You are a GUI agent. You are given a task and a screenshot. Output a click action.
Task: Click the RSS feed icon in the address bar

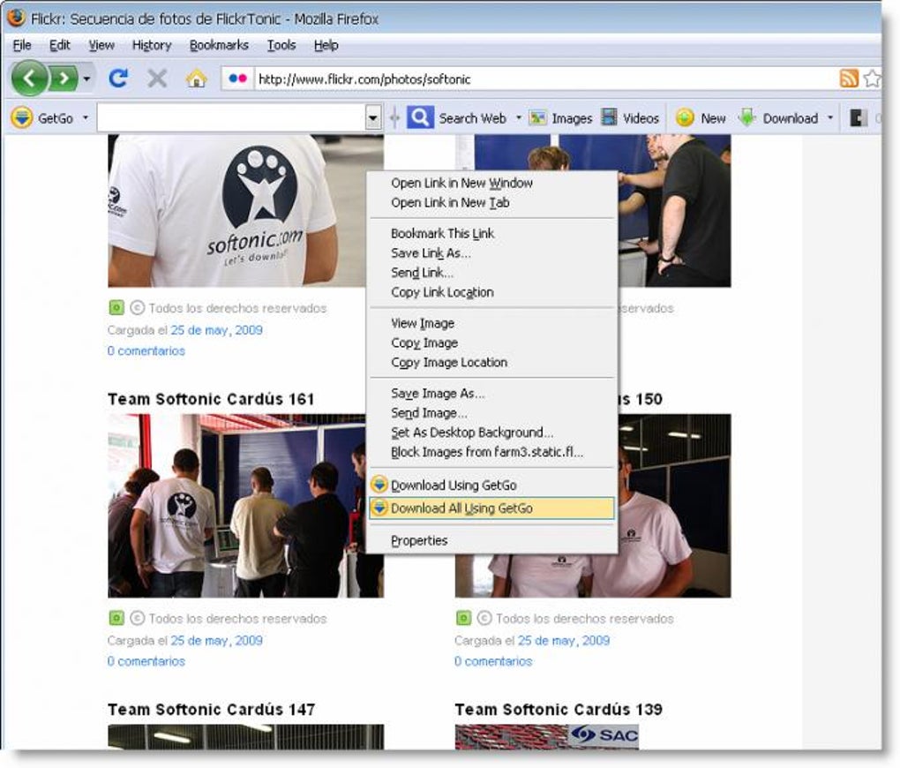click(849, 78)
